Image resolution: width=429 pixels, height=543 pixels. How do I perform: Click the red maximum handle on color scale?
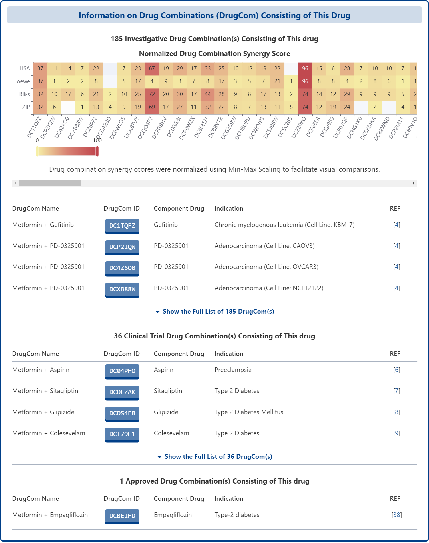coord(97,151)
